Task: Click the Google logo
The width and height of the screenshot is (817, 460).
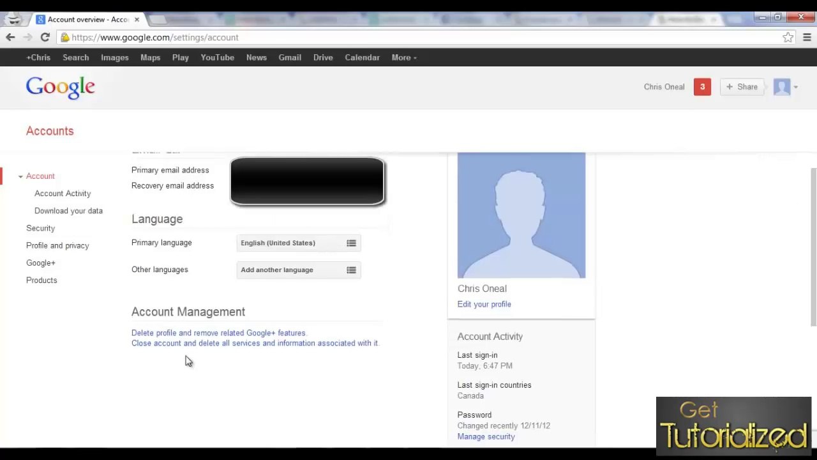Action: point(61,88)
